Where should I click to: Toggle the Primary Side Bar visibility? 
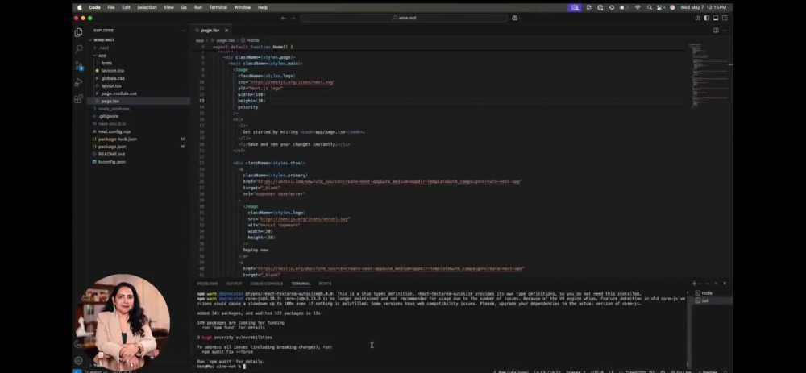[707, 18]
